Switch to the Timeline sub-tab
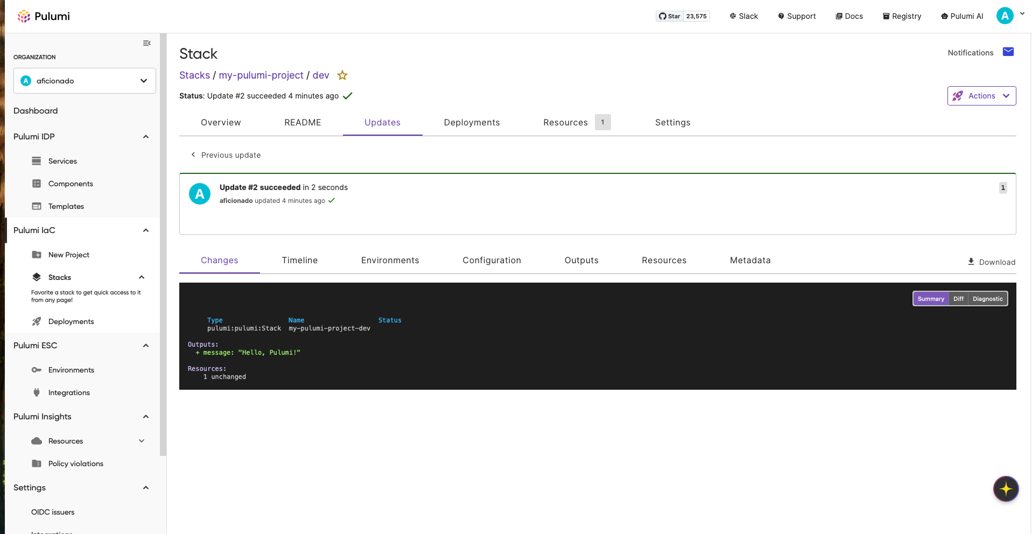The image size is (1032, 534). (x=300, y=261)
